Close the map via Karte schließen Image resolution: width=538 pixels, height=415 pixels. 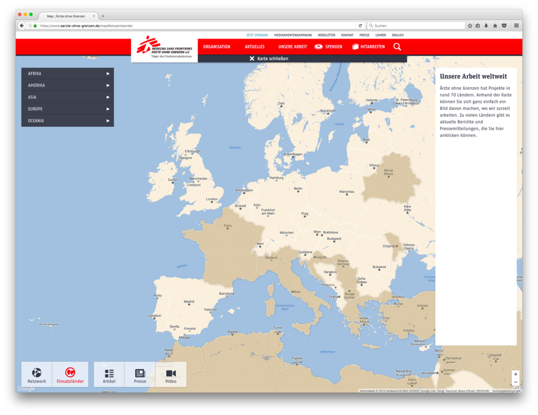click(269, 59)
